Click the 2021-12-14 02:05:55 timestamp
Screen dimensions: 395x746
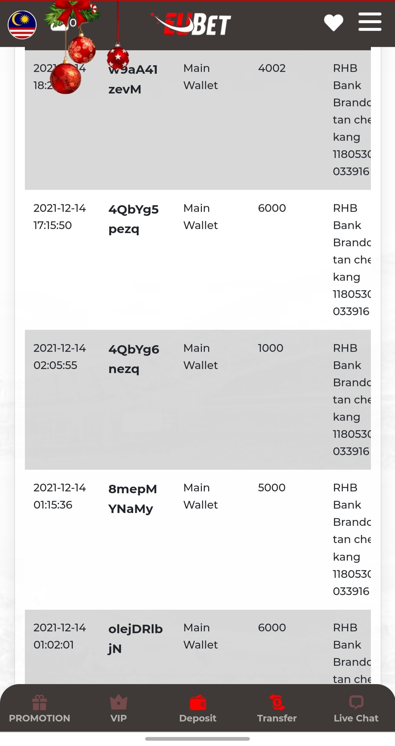click(x=60, y=357)
